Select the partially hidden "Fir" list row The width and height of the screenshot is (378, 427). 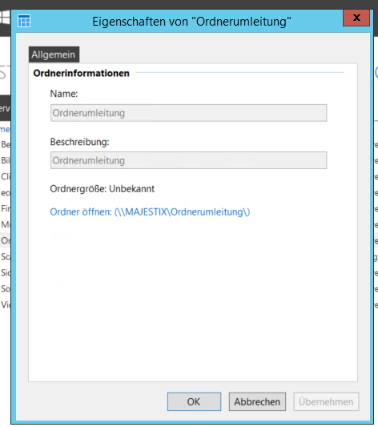(x=5, y=208)
